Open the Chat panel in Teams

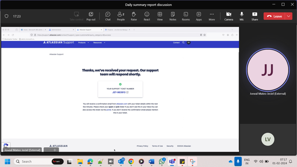(x=108, y=16)
